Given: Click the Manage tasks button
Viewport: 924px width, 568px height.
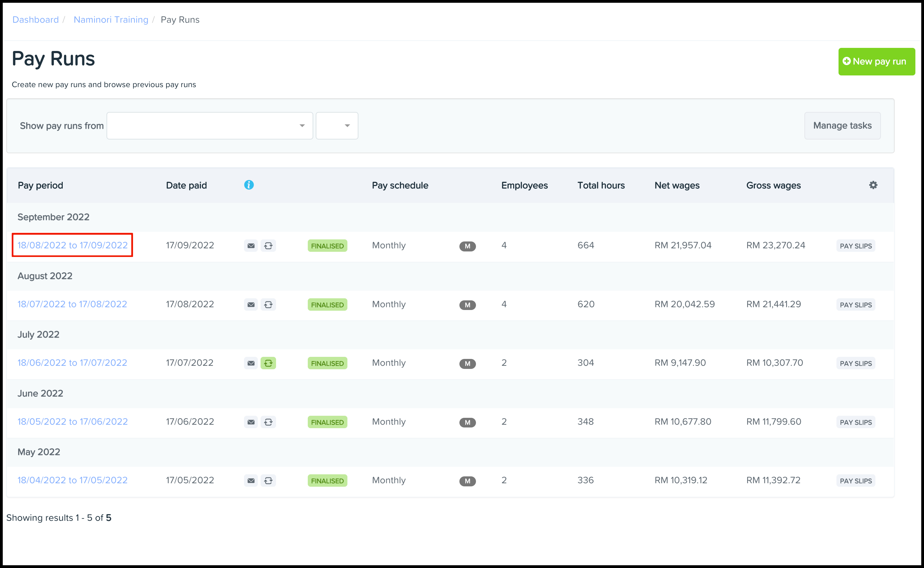Looking at the screenshot, I should 842,125.
